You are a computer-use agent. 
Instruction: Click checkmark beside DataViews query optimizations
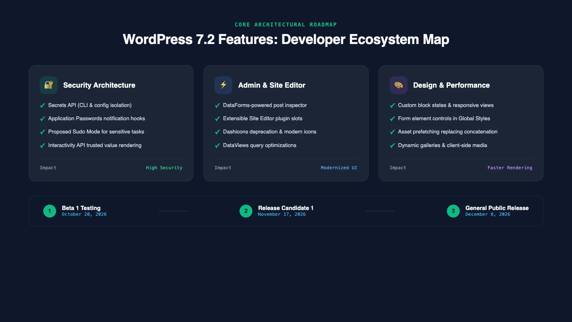(217, 146)
